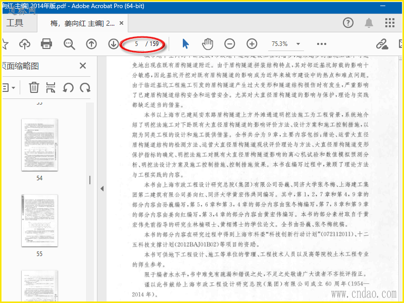Screen dimensions: 404x303
Task: Rotate page counterclockwise
Action: click(68, 88)
